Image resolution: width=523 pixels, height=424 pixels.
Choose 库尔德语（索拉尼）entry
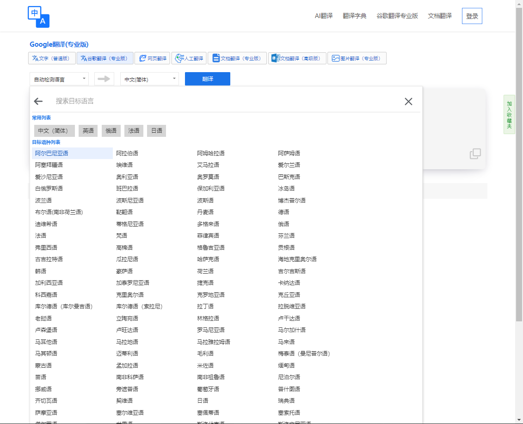[x=140, y=306]
